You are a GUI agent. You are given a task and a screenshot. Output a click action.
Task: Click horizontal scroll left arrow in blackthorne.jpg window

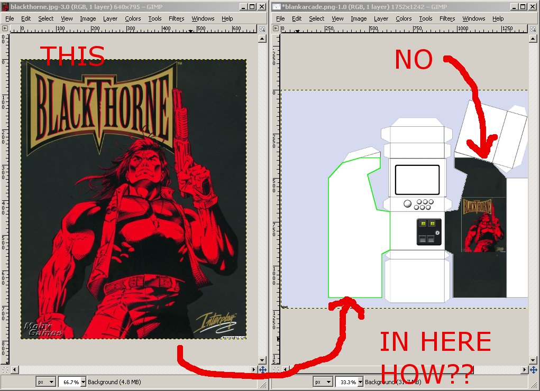[14, 370]
